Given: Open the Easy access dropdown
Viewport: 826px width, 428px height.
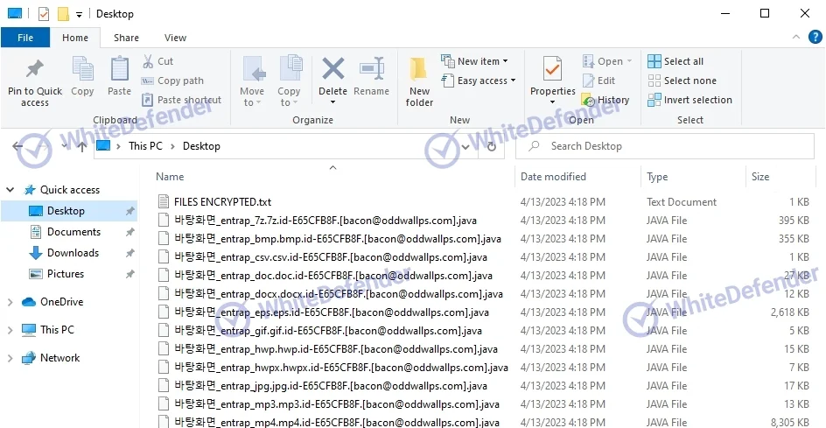Looking at the screenshot, I should point(479,81).
